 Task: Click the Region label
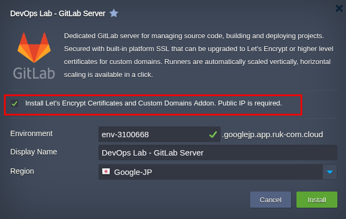[22, 171]
